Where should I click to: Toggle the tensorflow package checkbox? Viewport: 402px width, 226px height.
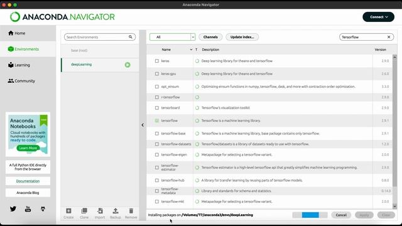tap(156, 121)
